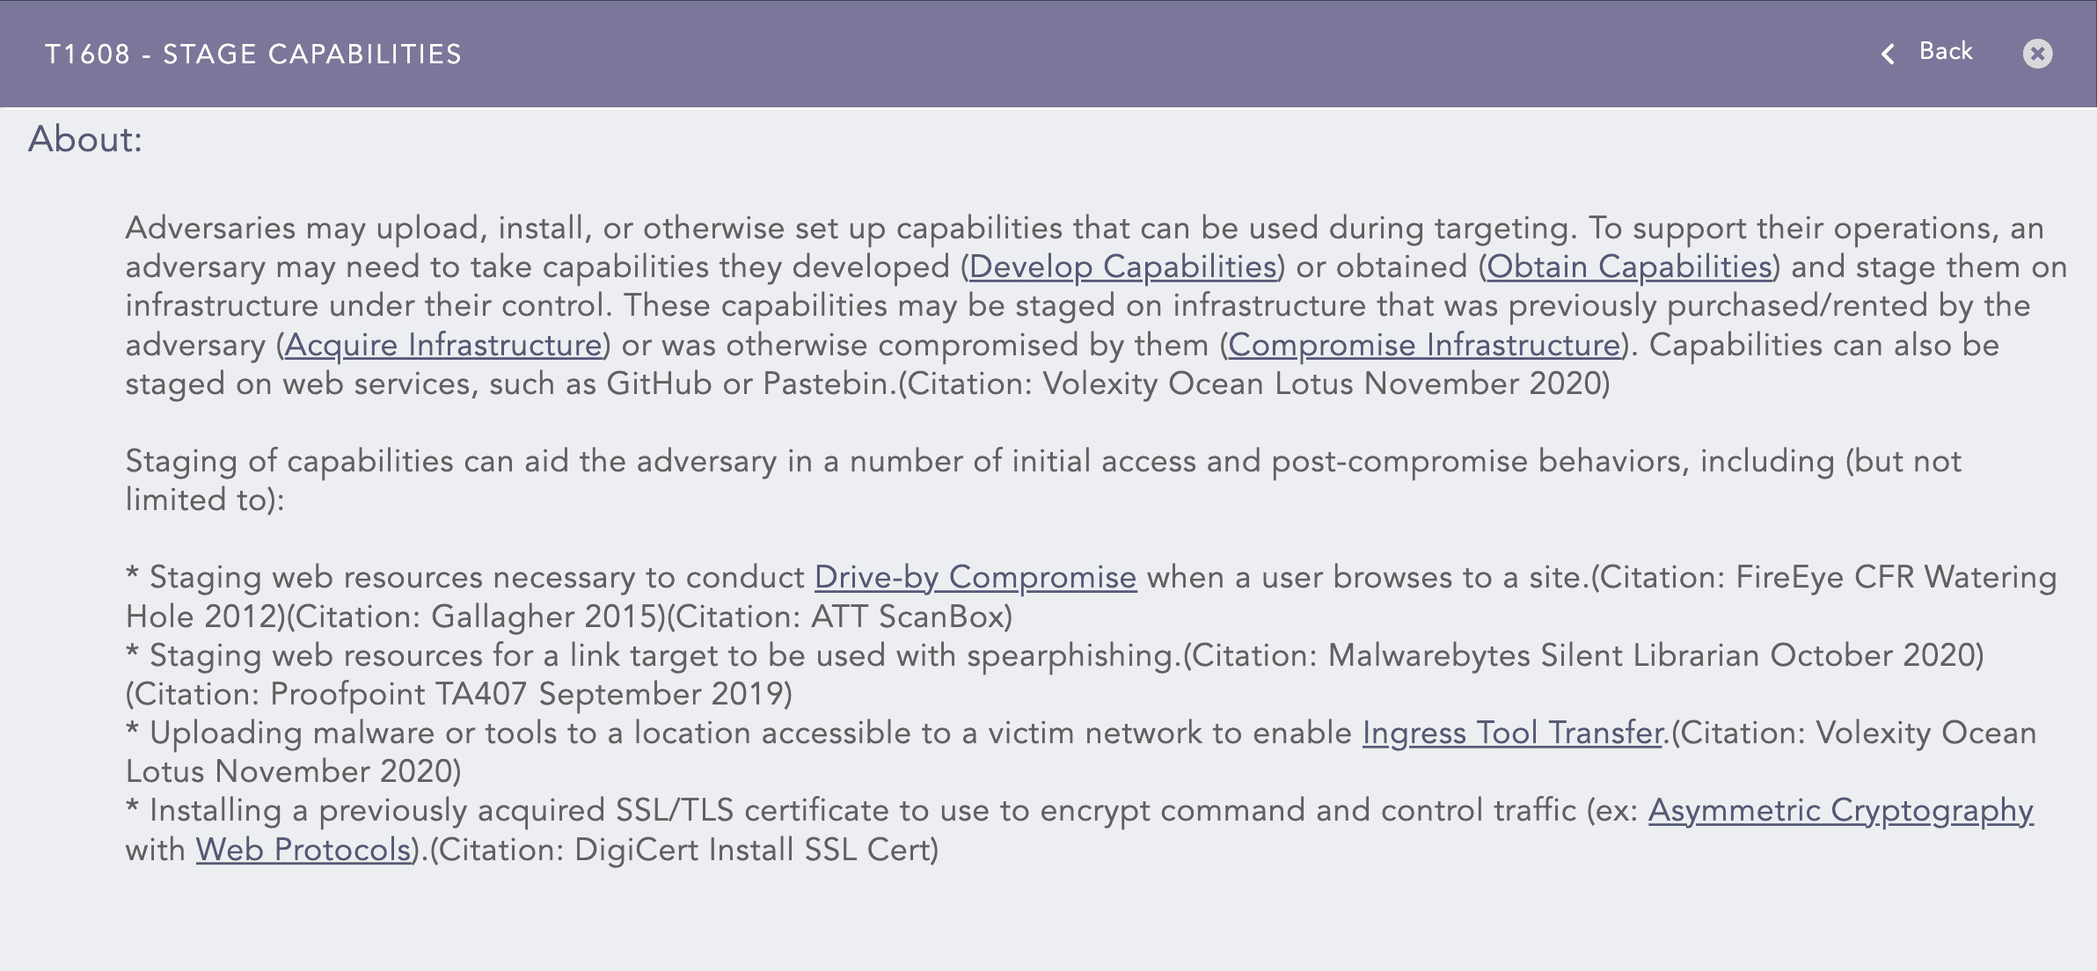Select the T1608 Stage Capabilities title
2097x971 pixels.
pos(254,55)
